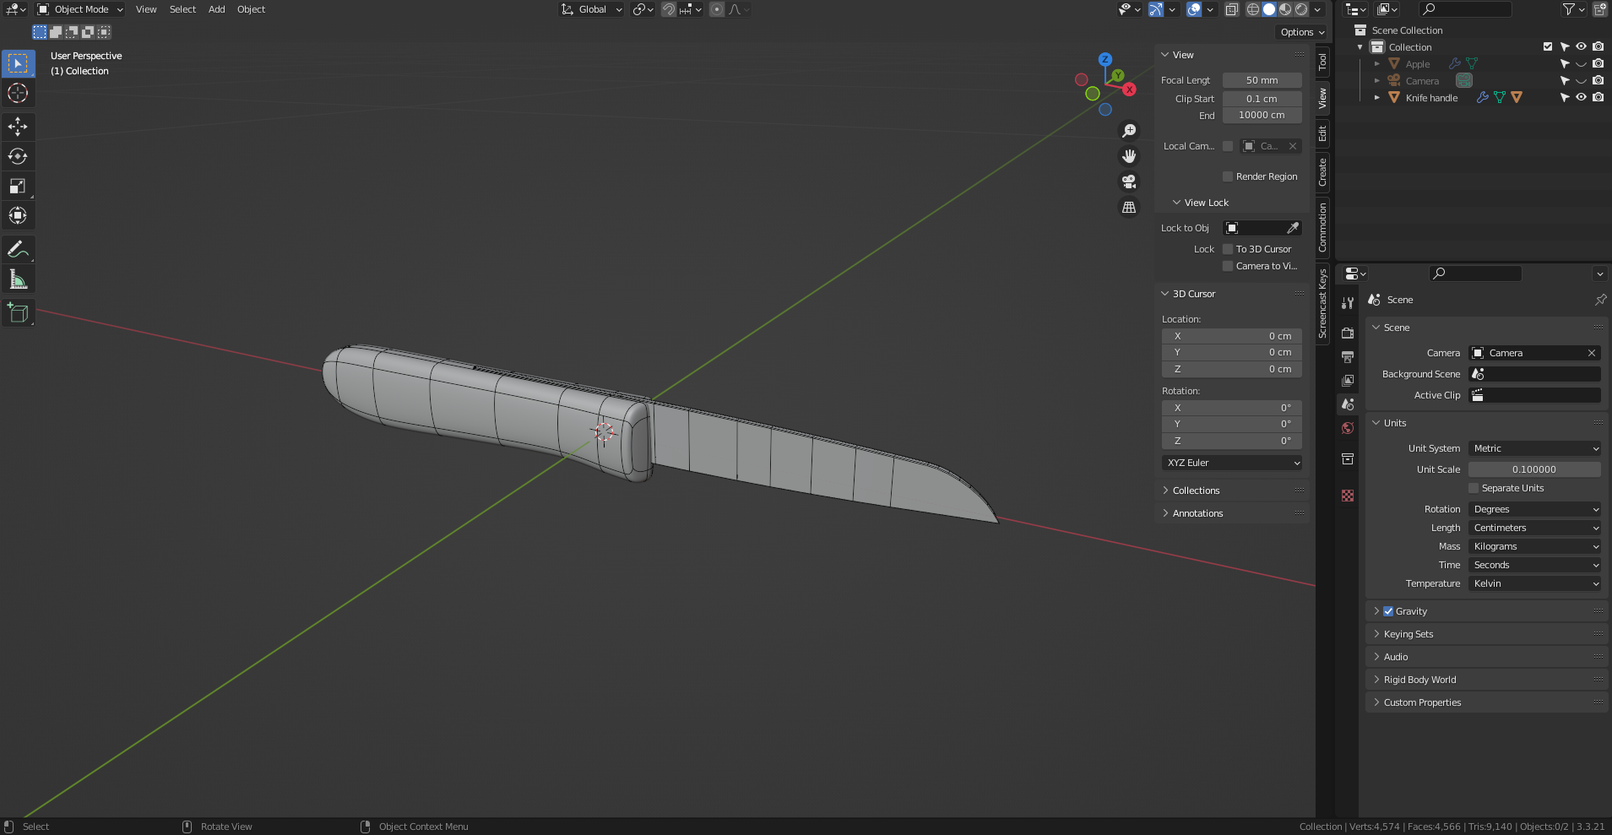1612x835 pixels.
Task: Click the camera view toggle icon
Action: 1129,182
